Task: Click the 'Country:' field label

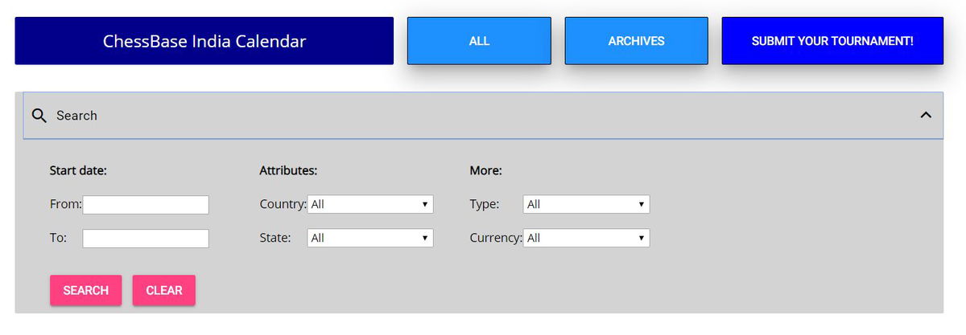Action: pos(283,205)
